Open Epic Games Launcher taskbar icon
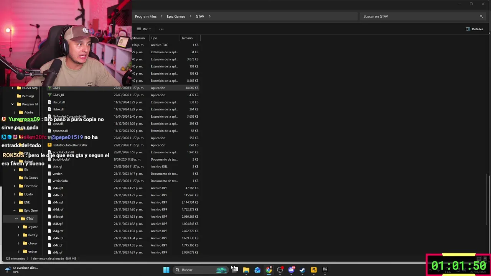491x276 pixels. point(325,270)
